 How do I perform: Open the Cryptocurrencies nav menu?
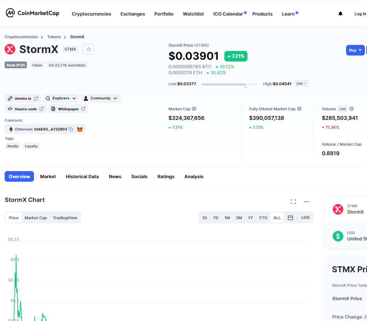pyautogui.click(x=92, y=14)
